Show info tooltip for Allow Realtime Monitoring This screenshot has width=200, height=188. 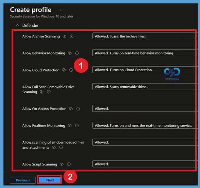pyautogui.click(x=77, y=125)
